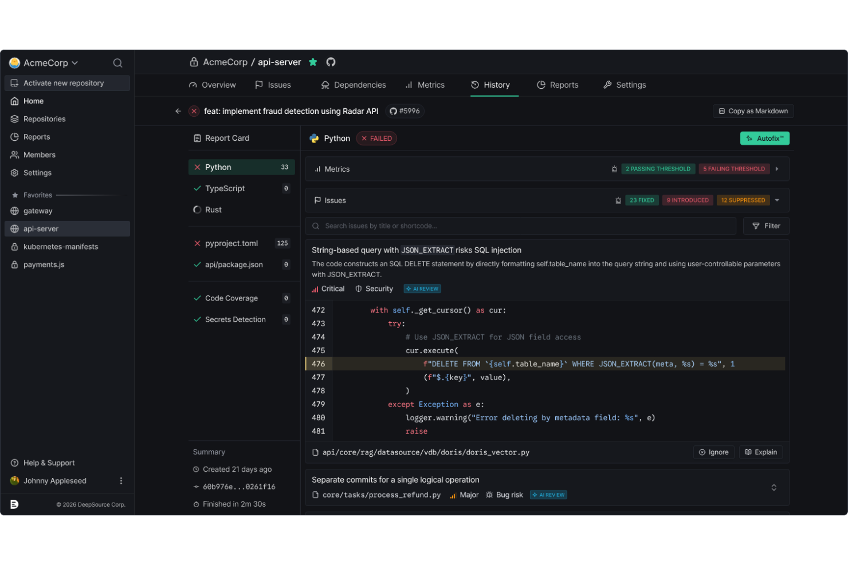Select the TypeScript analyzer

(x=241, y=188)
